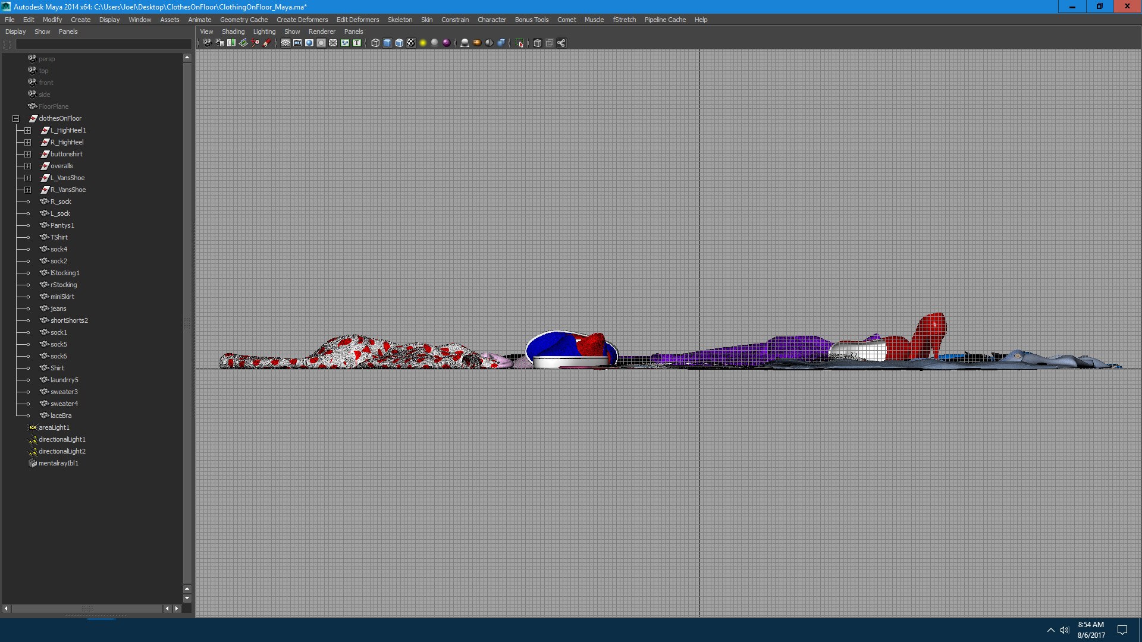This screenshot has width=1142, height=642.
Task: Toggle the gate mask icon
Action: [321, 43]
